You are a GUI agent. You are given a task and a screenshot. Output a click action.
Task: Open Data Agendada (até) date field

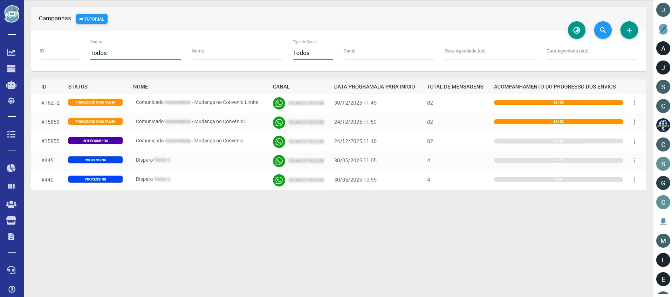pyautogui.click(x=592, y=53)
